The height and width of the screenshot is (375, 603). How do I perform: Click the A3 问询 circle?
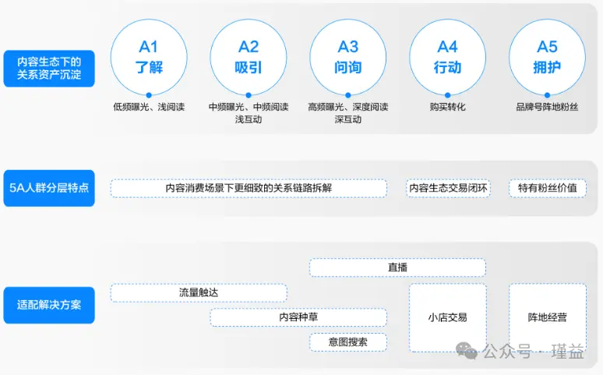point(348,57)
